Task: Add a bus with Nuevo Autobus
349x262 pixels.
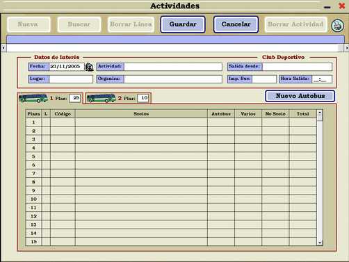Action: pyautogui.click(x=300, y=96)
